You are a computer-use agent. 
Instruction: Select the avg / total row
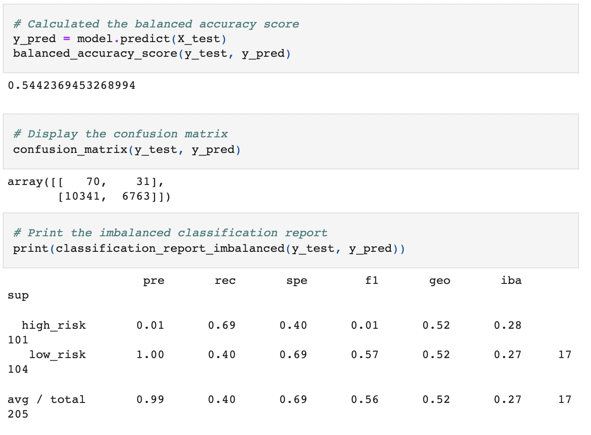(x=47, y=399)
